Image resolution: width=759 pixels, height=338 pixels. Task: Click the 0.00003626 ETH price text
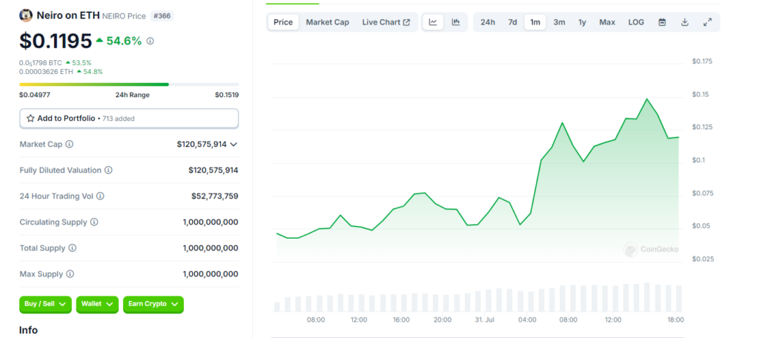(47, 72)
